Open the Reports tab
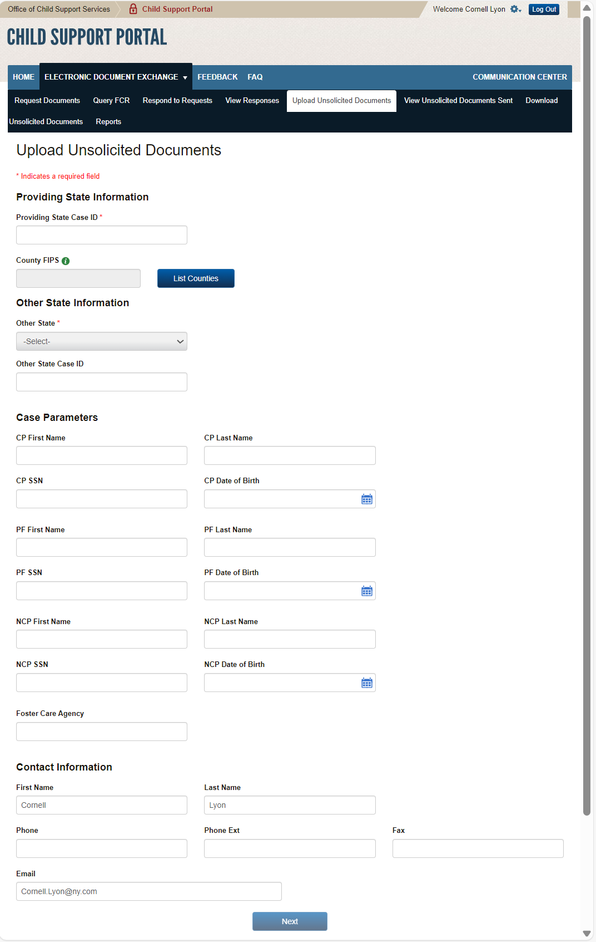The width and height of the screenshot is (596, 942). click(108, 122)
